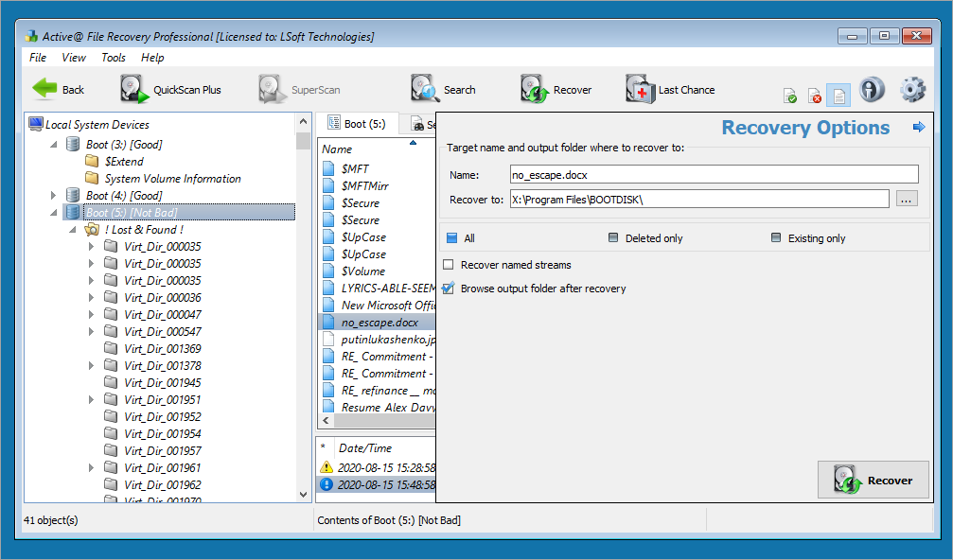Image resolution: width=953 pixels, height=560 pixels.
Task: Open Search from the toolbar
Action: tap(443, 89)
